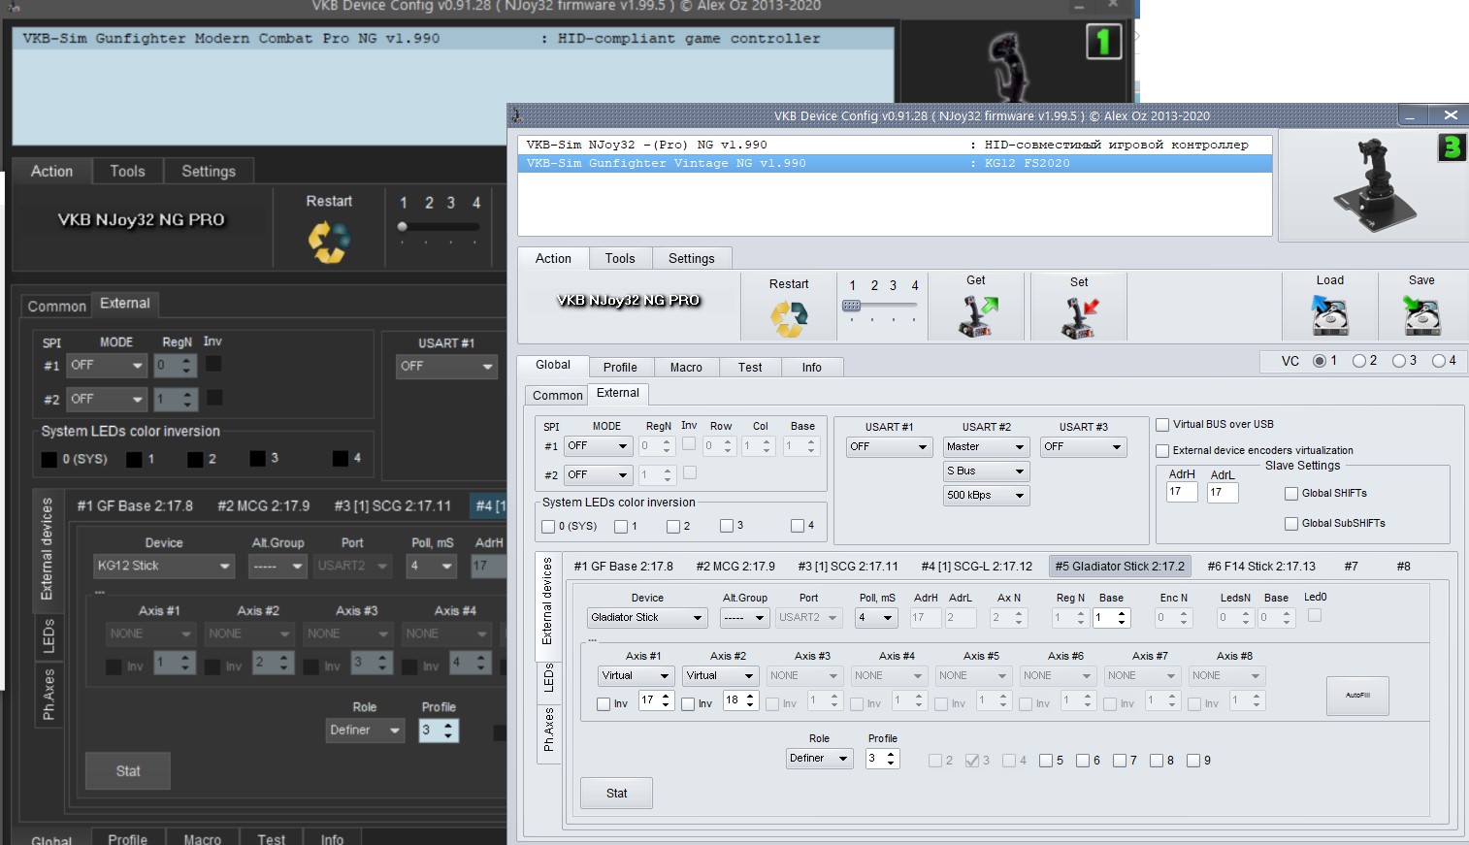Open the SPI #1 MODE dropdown in front window
This screenshot has height=845, width=1469.
[599, 446]
